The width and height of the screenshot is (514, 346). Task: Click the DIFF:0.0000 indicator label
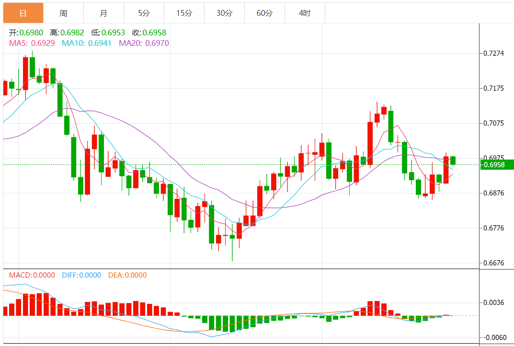pyautogui.click(x=81, y=275)
